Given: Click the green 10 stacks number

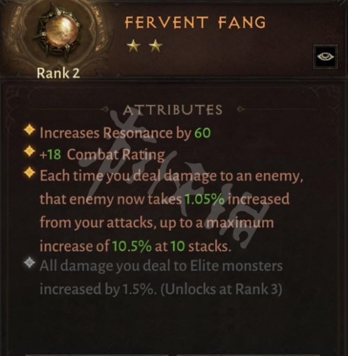Looking at the screenshot, I should (x=178, y=246).
